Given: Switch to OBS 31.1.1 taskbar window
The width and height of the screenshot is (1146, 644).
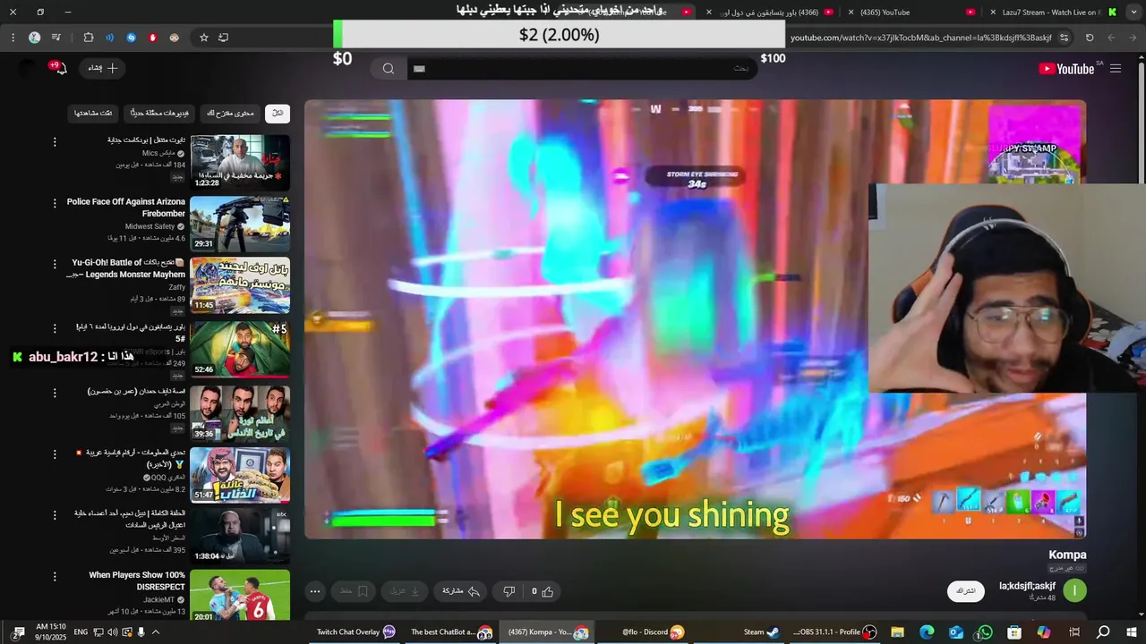Looking at the screenshot, I should (834, 632).
